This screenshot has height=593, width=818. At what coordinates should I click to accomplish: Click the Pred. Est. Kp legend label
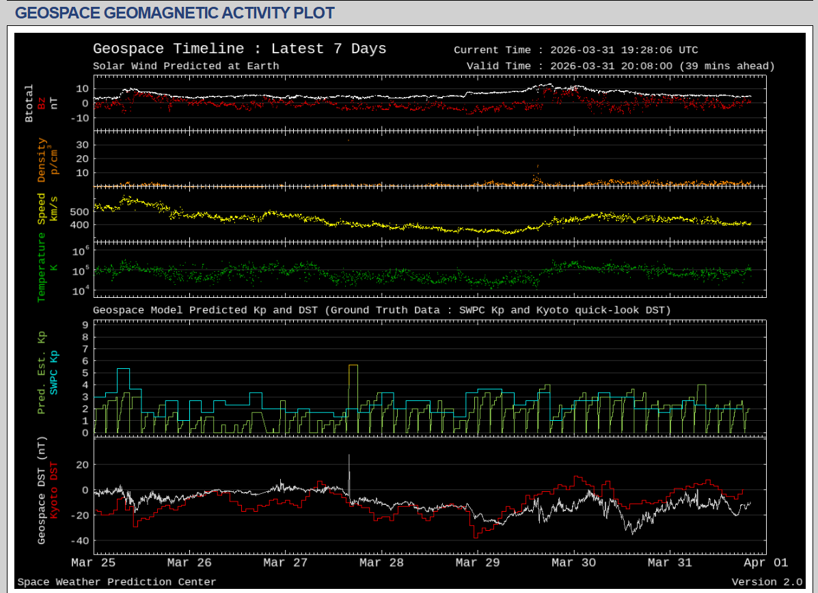(x=42, y=372)
